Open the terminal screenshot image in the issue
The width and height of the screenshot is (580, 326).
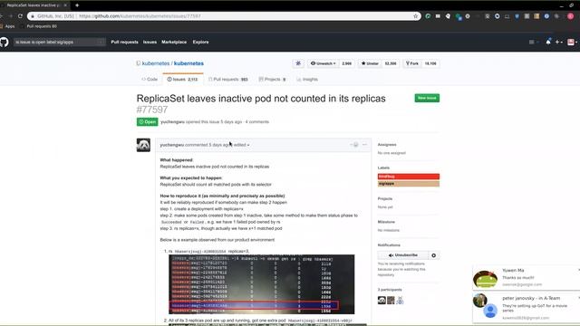coord(262,284)
